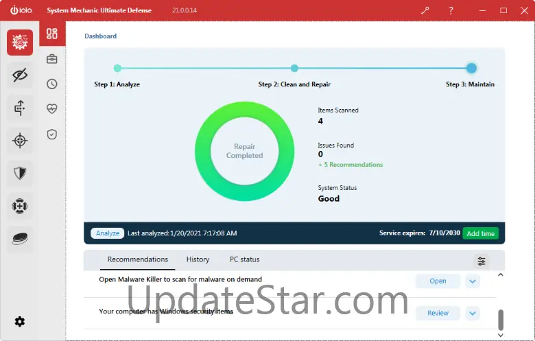Switch to the History tab

pyautogui.click(x=198, y=259)
